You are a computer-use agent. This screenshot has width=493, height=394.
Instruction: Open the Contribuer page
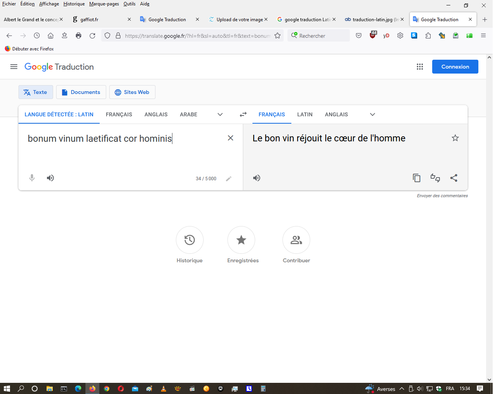coord(296,245)
